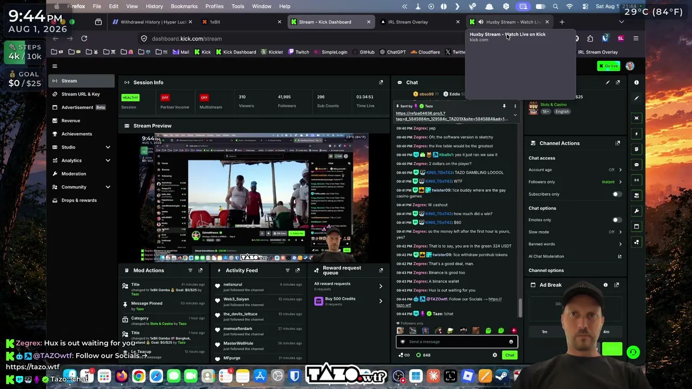This screenshot has height=389, width=692.
Task: Expand Buy 500 Credits reward requests
Action: point(348,301)
